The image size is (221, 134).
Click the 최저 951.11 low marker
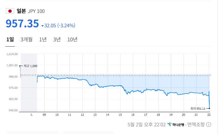(199, 108)
